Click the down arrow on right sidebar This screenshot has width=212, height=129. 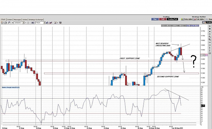pos(210,31)
